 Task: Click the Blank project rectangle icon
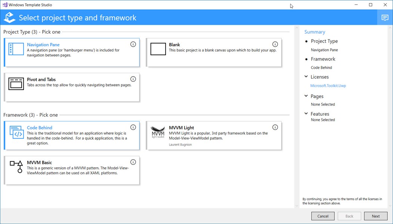158,49
